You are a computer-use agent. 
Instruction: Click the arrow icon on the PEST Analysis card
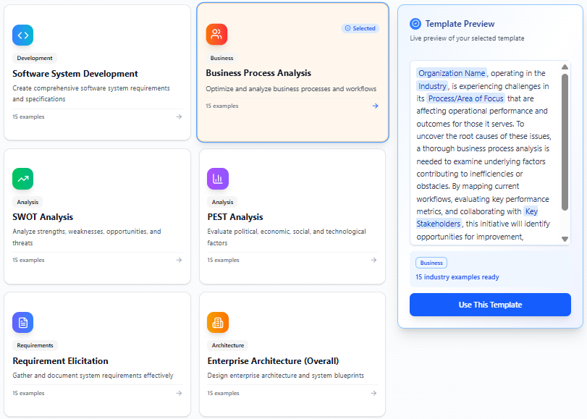click(373, 260)
